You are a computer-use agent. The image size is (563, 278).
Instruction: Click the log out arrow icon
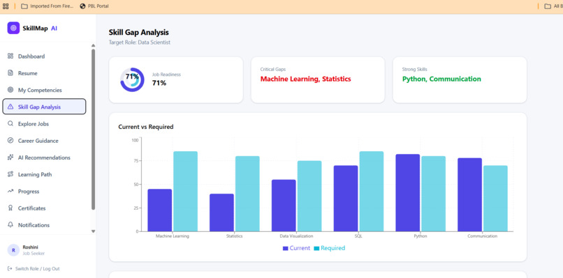point(10,268)
